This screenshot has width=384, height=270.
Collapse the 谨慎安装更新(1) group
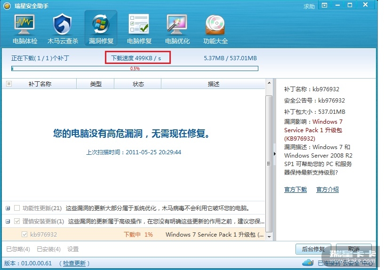(x=8, y=222)
